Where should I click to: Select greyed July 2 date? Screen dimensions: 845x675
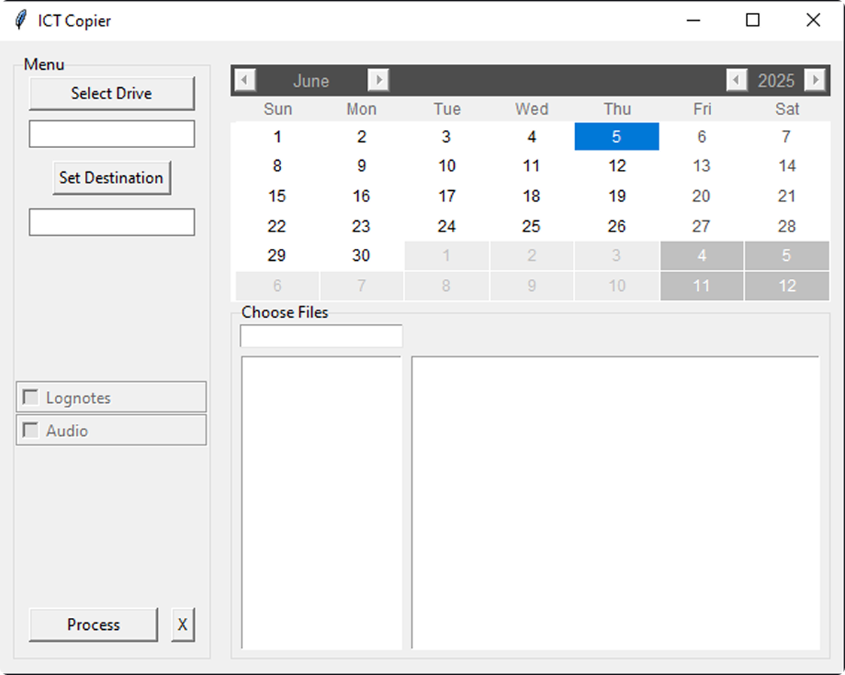532,256
